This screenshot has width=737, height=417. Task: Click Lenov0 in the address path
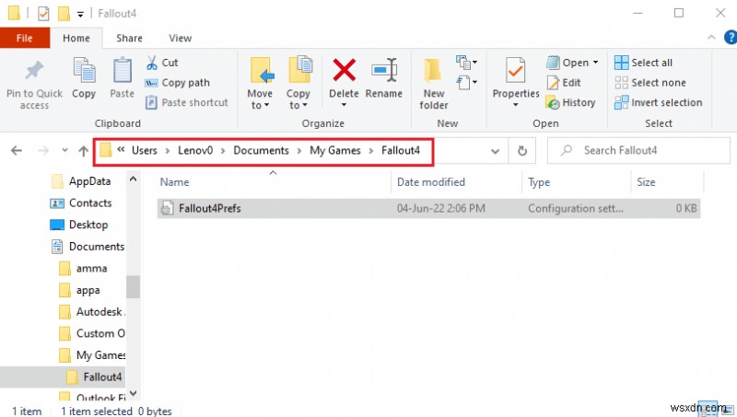pyautogui.click(x=195, y=150)
